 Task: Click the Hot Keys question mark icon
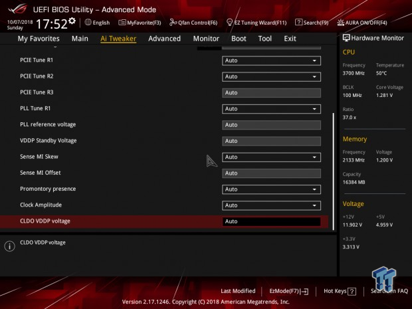click(352, 292)
